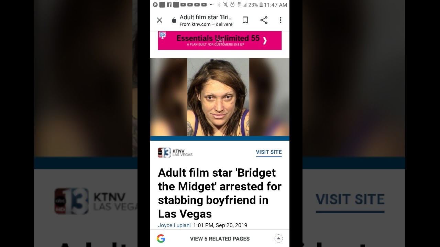This screenshot has width=440, height=247.
Task: Open the Essentials Unlimited 55 ad banner
Action: 220,40
